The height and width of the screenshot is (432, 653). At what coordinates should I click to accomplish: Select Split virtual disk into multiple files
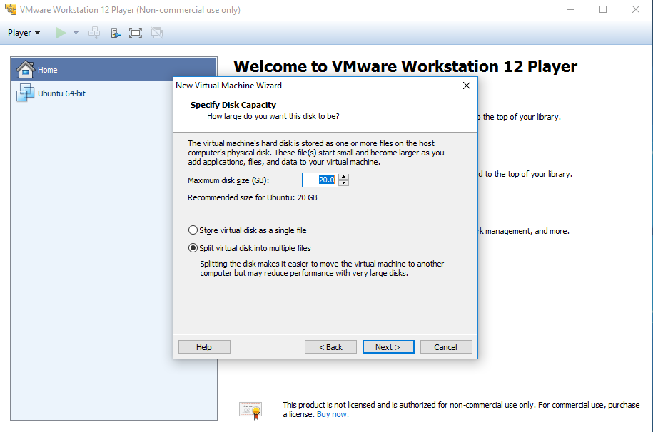250,248
